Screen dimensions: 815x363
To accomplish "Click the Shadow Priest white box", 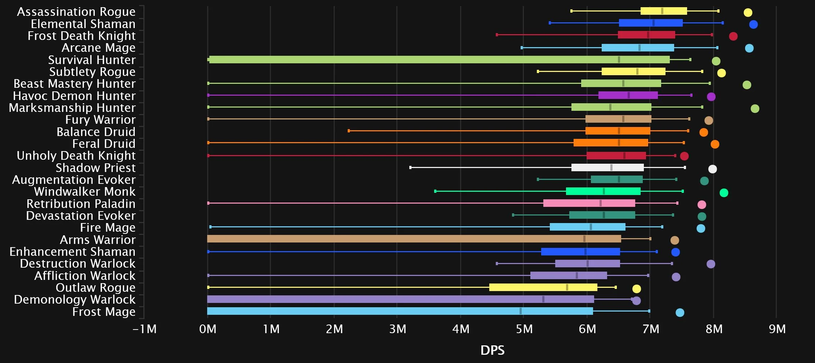I will [x=607, y=168].
